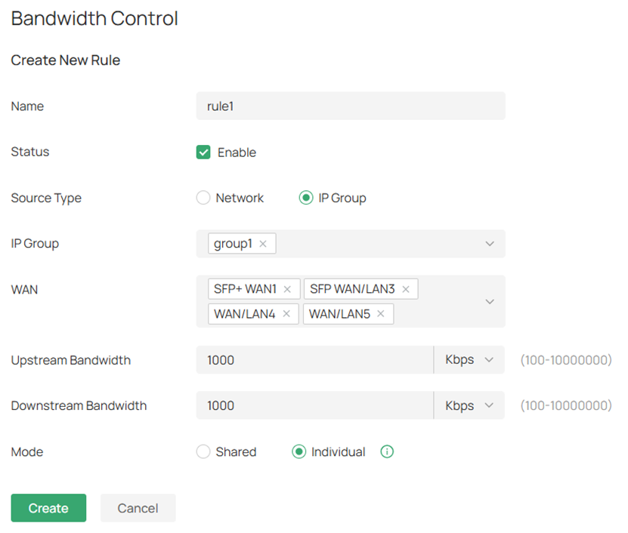Image resolution: width=628 pixels, height=533 pixels.
Task: Open the Individual mode info tooltip icon
Action: [387, 451]
